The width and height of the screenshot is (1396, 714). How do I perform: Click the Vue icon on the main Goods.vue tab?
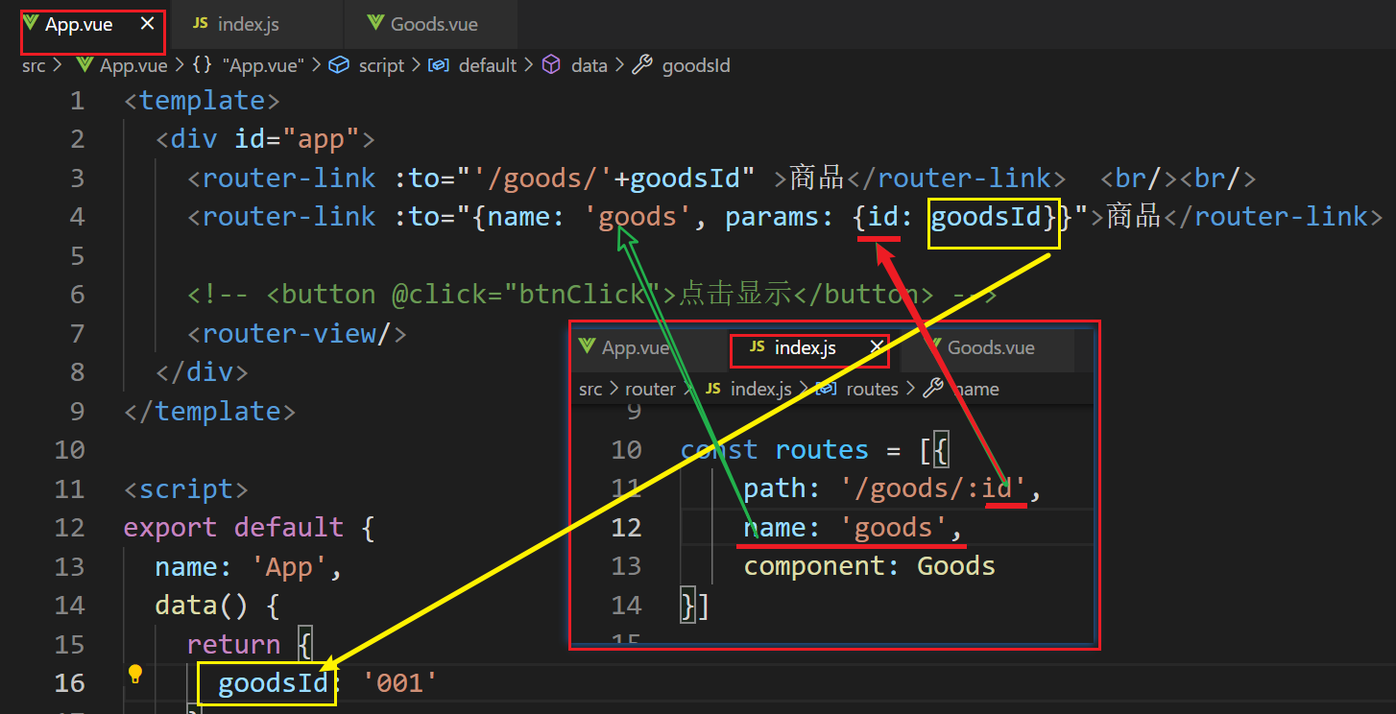coord(376,24)
